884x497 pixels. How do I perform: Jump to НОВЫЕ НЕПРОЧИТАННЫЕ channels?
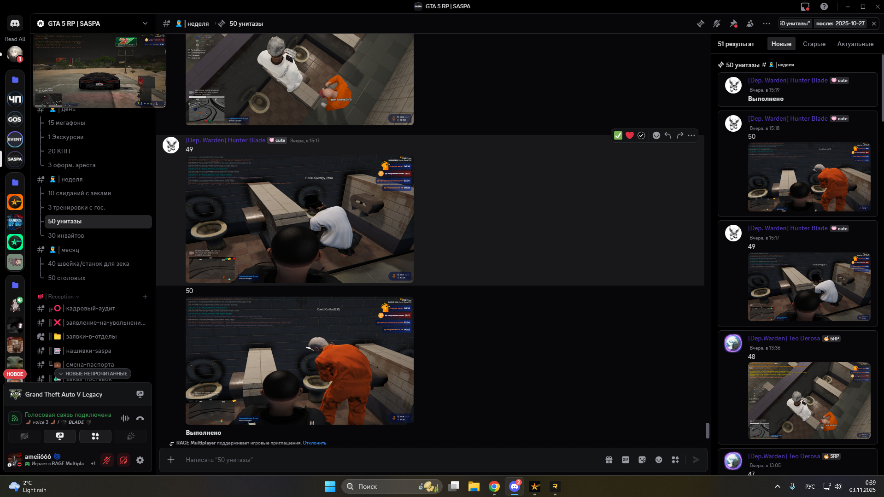[x=93, y=374]
